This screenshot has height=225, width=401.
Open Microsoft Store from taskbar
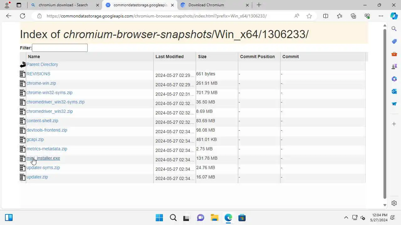point(242,217)
